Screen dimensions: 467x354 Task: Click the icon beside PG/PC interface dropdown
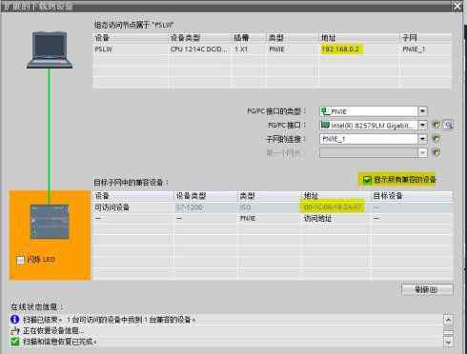pos(437,125)
